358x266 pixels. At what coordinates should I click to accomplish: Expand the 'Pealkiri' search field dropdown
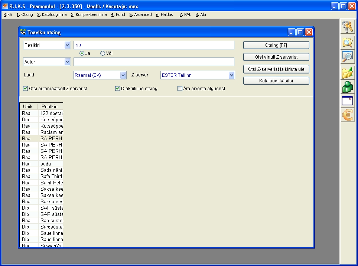click(67, 45)
